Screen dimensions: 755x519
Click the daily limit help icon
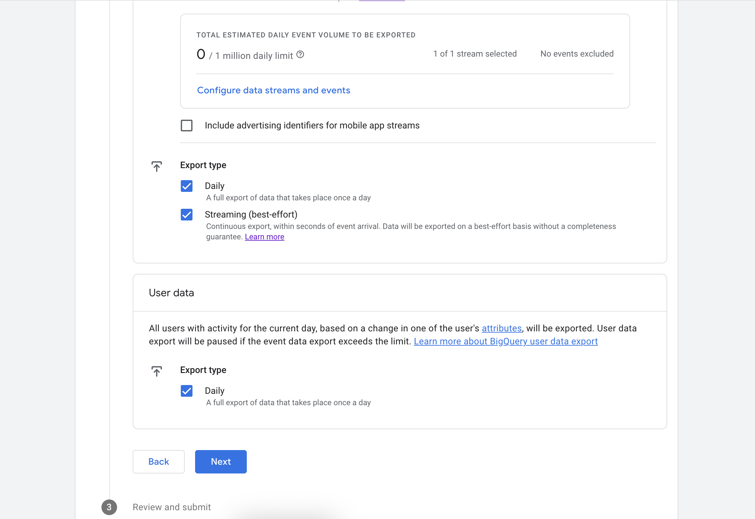click(300, 55)
